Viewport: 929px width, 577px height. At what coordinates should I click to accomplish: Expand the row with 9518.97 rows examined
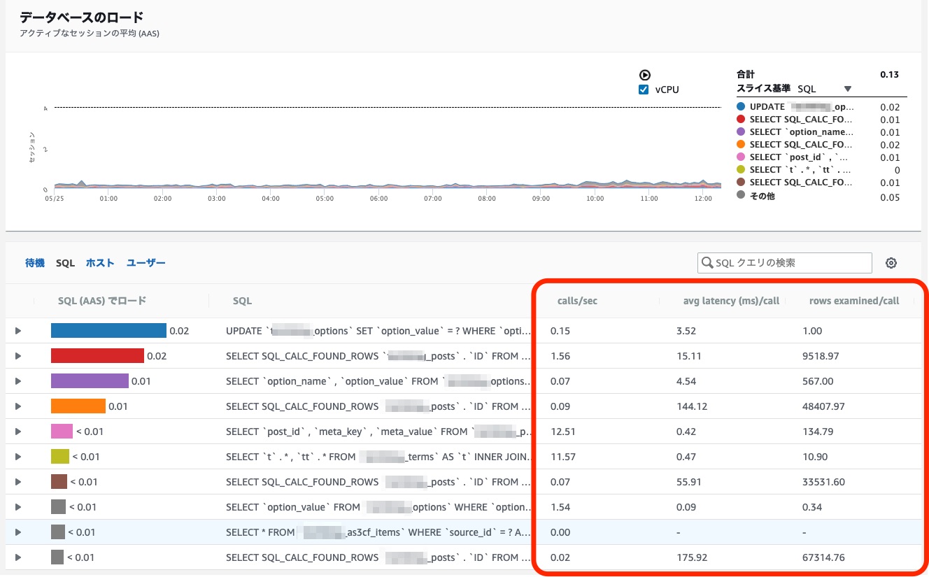[x=18, y=356]
